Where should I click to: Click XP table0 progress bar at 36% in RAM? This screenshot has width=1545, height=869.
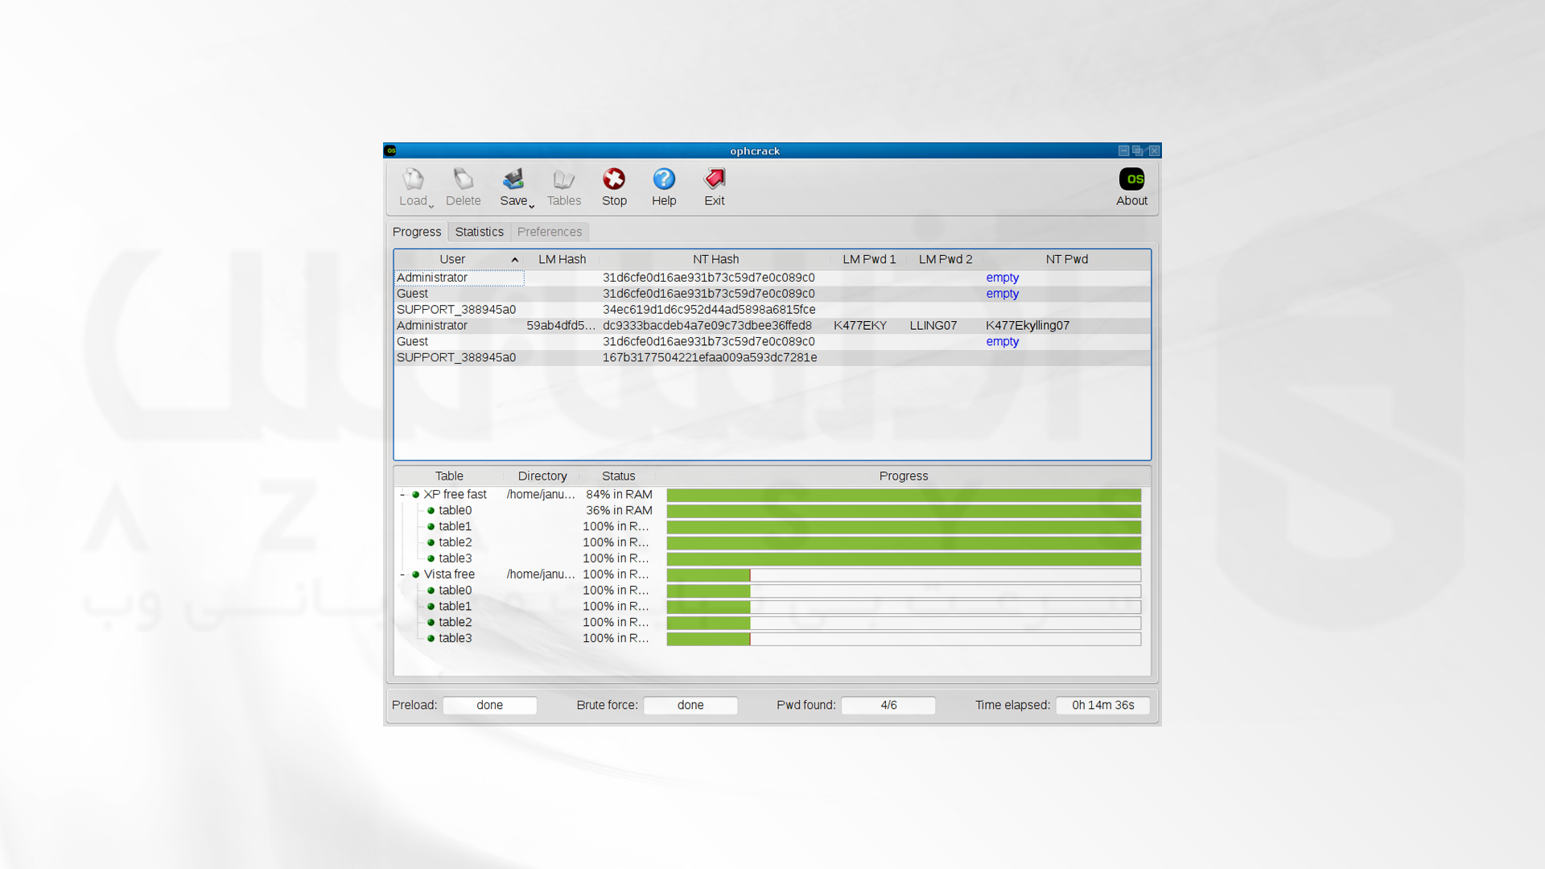point(904,511)
